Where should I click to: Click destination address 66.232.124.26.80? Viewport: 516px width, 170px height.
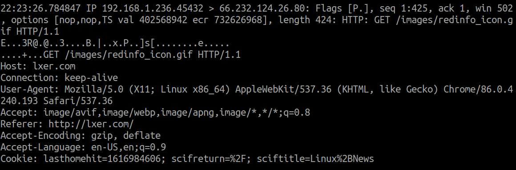point(262,8)
